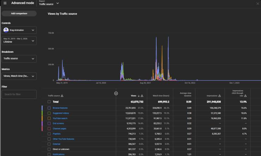Click the add metric plus icon
The width and height of the screenshot is (261, 156).
tap(116, 93)
